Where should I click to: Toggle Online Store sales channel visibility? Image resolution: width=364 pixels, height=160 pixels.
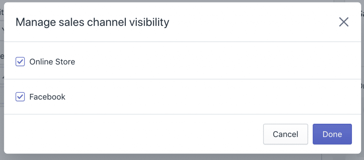20,62
